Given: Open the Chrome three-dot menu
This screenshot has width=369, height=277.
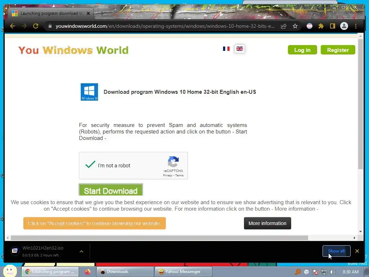Looking at the screenshot, I should coord(356,26).
